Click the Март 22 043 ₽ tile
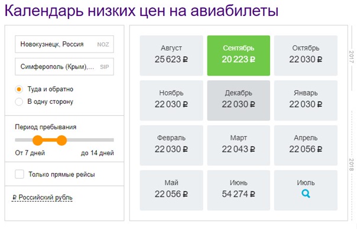Viewport: 357px width, 229px height. pos(239,145)
